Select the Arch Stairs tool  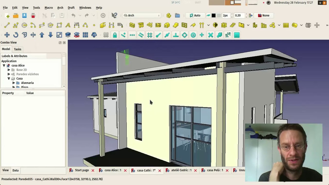coord(233,25)
